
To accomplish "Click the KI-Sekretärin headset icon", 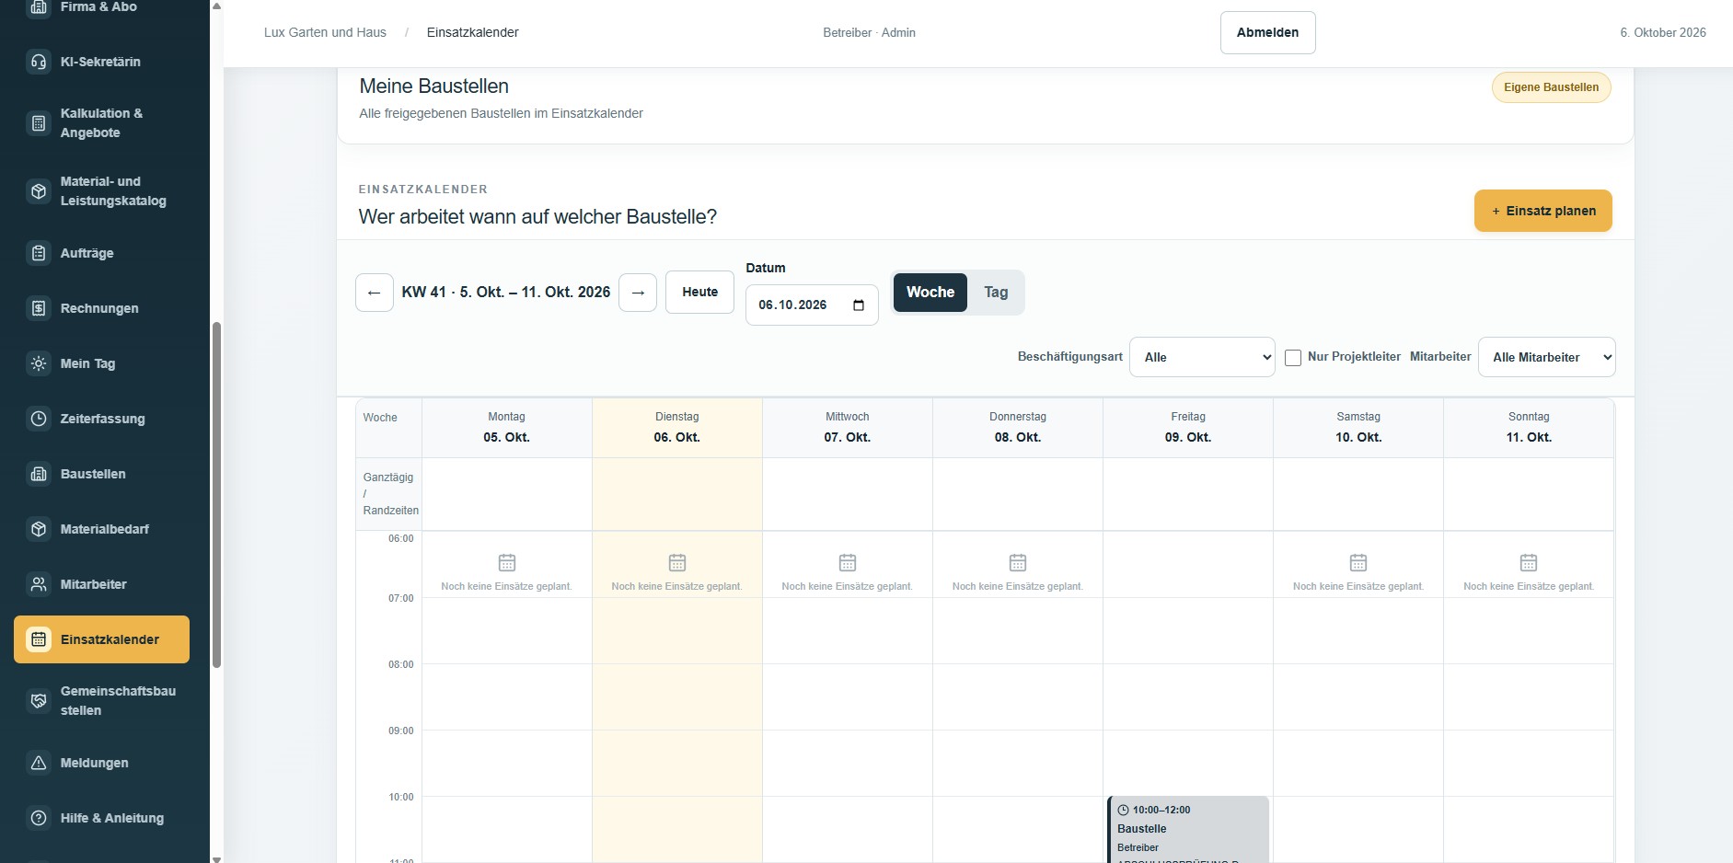I will 39,62.
